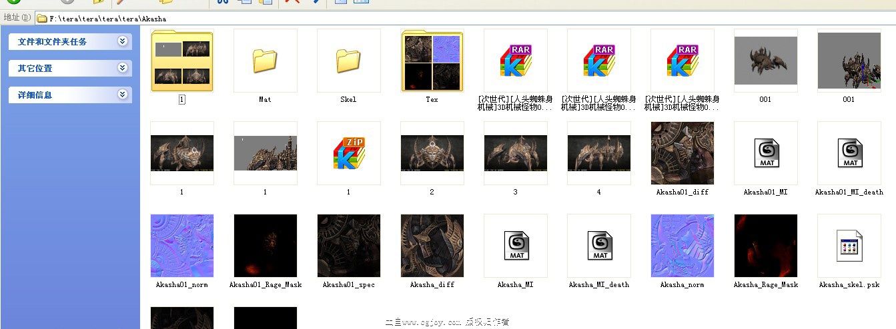
Task: Click the Skel folder name label
Action: point(348,99)
